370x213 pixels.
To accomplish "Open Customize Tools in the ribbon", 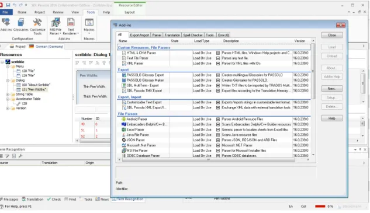I will tap(37, 22).
